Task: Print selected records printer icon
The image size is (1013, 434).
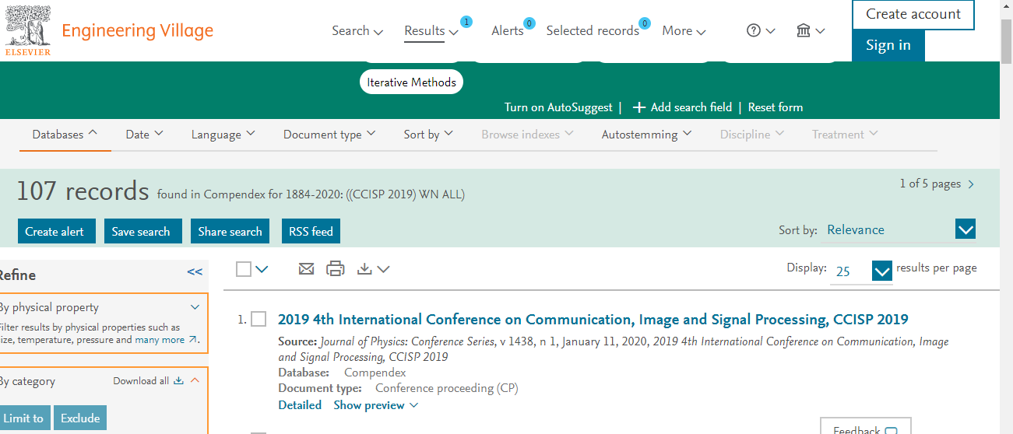Action: pos(336,268)
